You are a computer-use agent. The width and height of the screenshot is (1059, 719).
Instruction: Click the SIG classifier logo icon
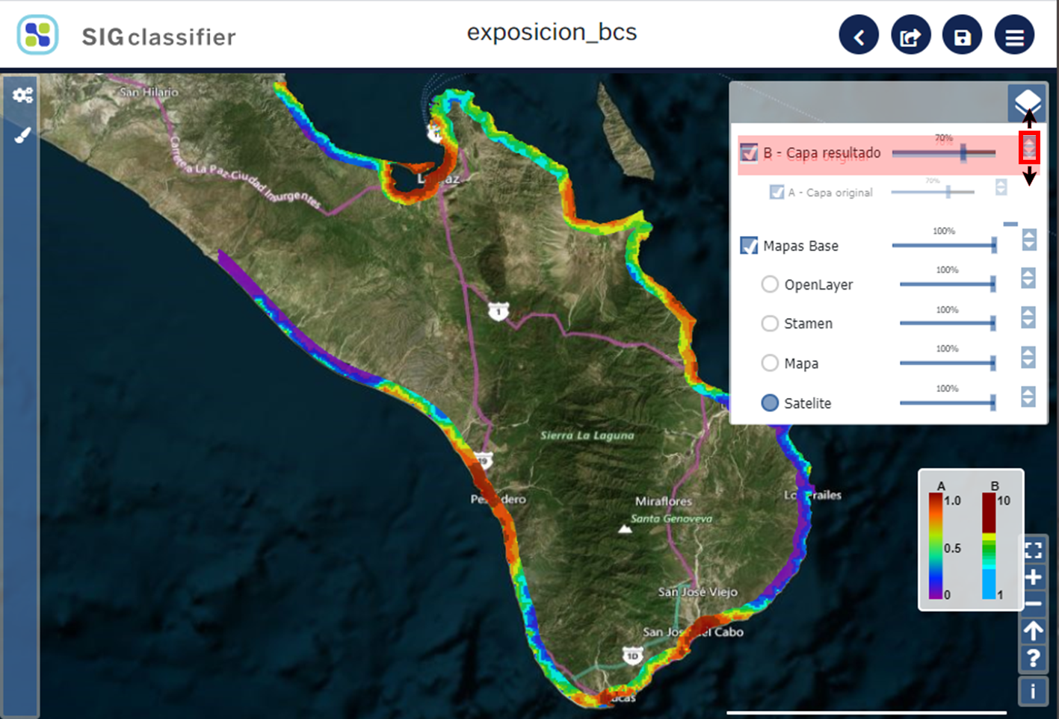37,34
